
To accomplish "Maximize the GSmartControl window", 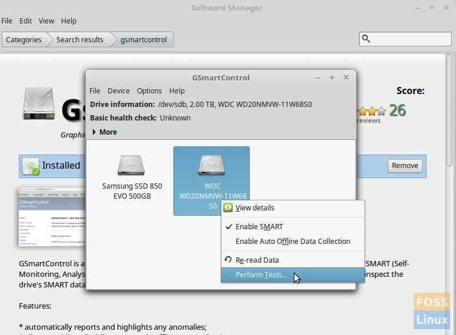I will 332,78.
